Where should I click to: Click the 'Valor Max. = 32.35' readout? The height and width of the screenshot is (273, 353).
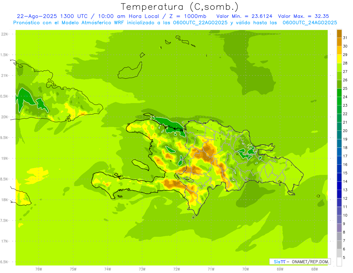click(304, 16)
